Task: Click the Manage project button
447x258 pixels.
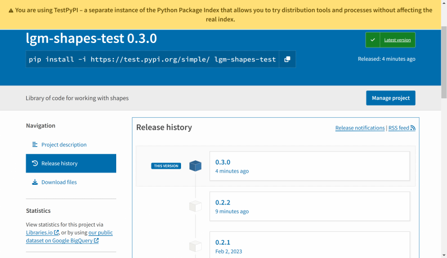Action: [391, 98]
